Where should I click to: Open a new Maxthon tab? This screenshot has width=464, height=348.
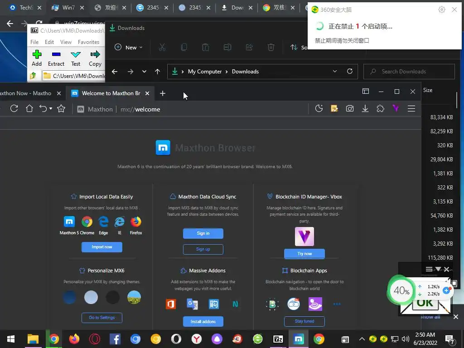pos(163,93)
